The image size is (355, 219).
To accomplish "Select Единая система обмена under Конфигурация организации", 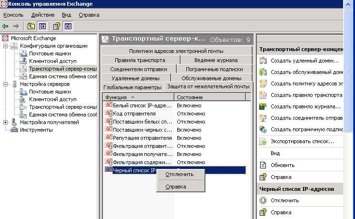I will coord(63,76).
